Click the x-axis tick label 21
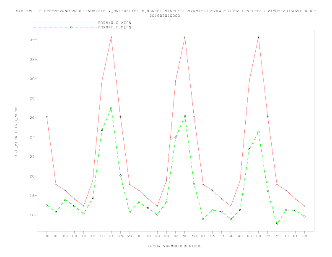Viewport: 332px width, 257px height. pos(111,236)
